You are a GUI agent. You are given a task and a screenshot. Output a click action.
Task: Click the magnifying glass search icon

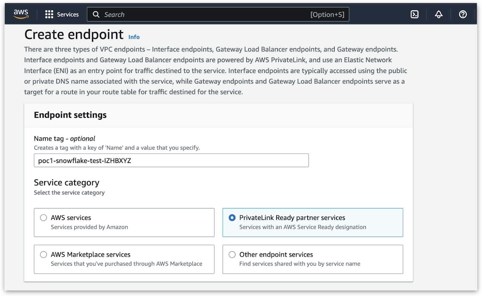(96, 14)
